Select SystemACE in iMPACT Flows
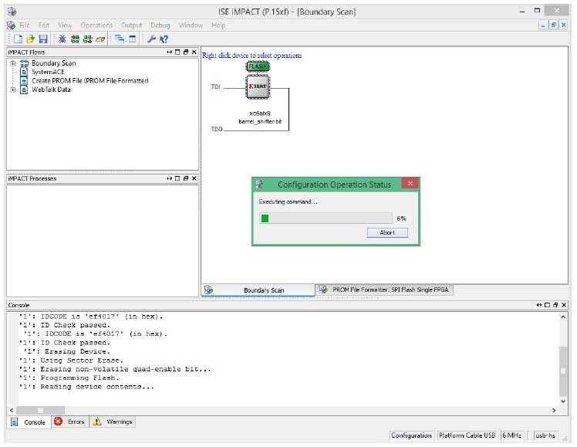The height and width of the screenshot is (447, 577). pos(48,72)
